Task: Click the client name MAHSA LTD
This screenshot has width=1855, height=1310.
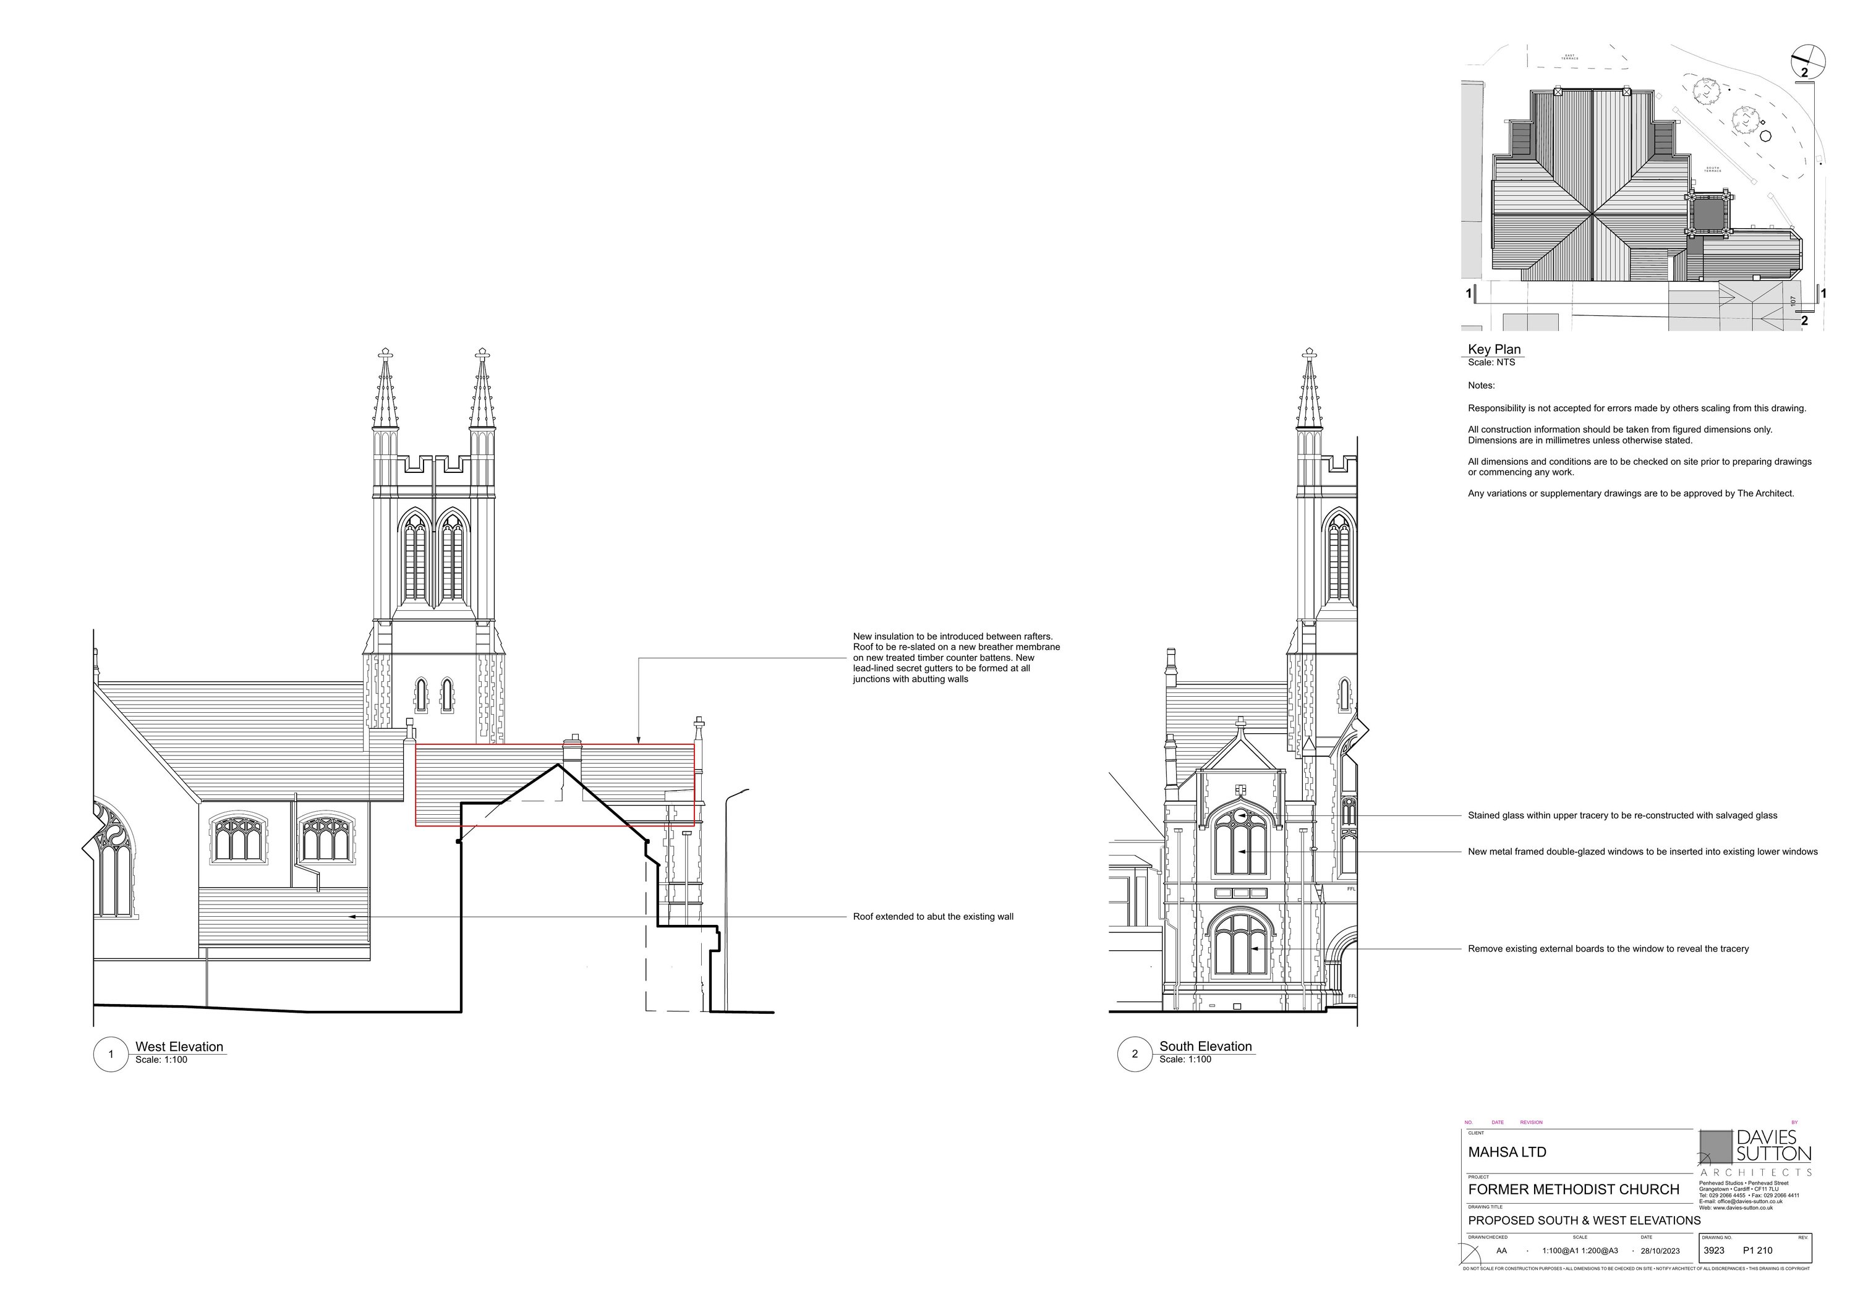Action: point(1507,1152)
